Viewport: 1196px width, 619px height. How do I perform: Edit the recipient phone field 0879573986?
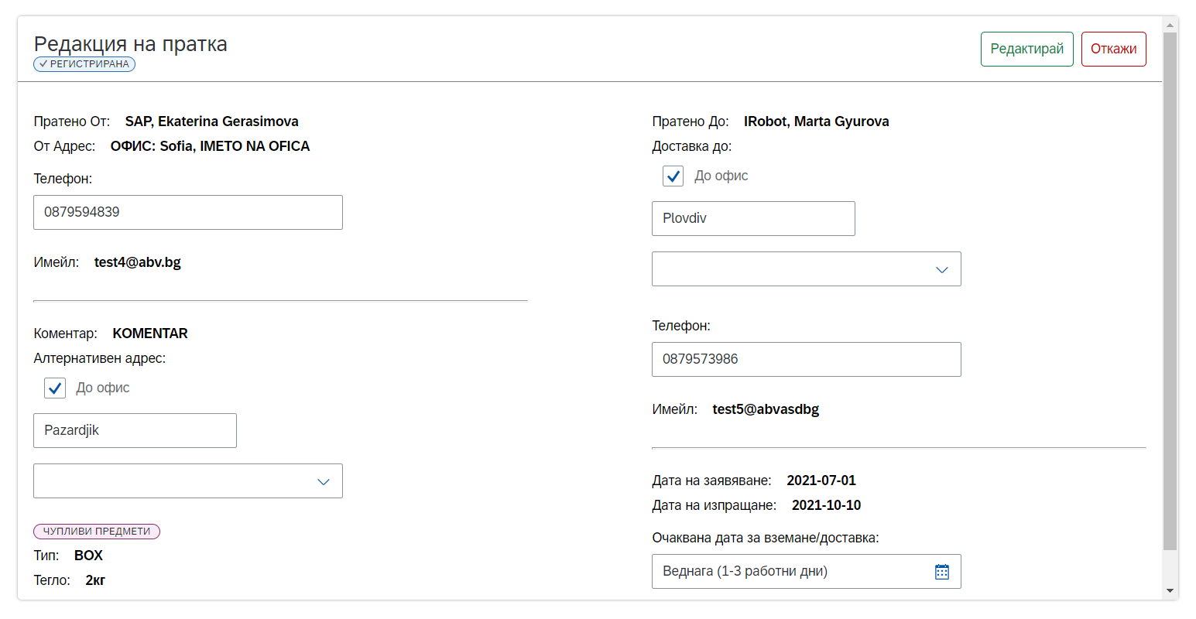pos(806,359)
